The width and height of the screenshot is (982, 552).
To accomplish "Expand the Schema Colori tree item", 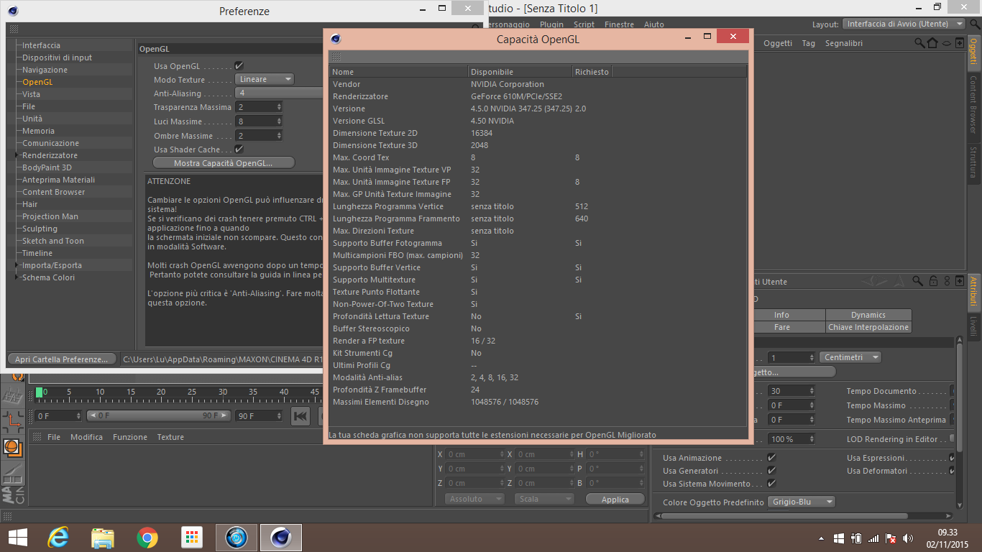I will [x=18, y=277].
